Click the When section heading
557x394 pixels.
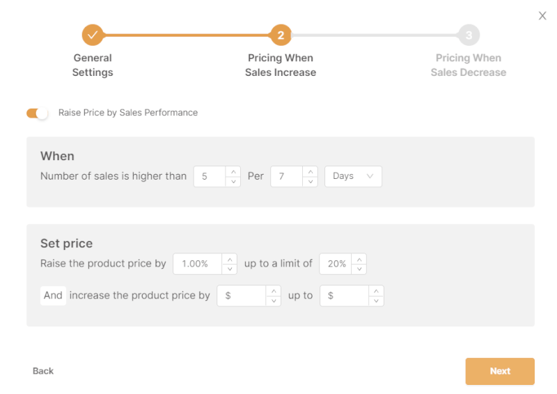[x=57, y=156]
